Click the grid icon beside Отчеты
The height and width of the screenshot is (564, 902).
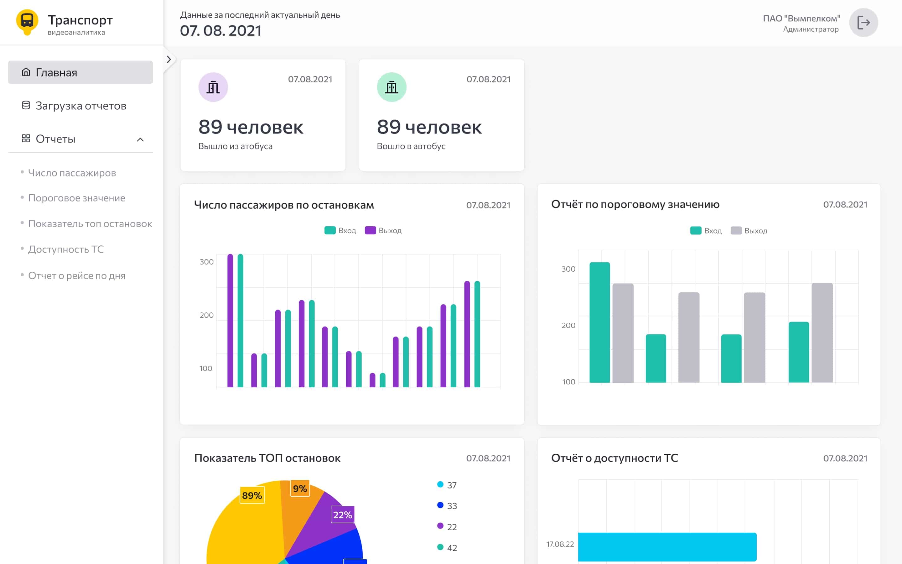[x=26, y=138]
